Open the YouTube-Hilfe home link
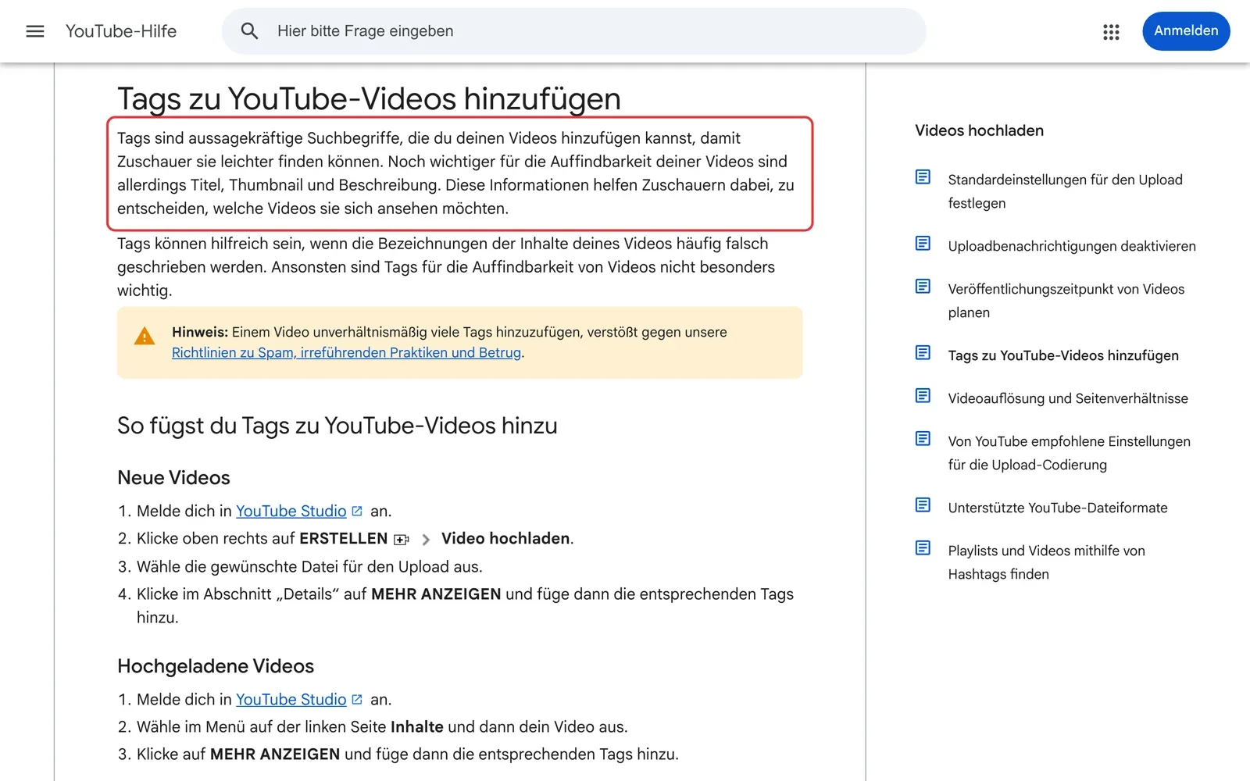Screen dimensions: 1250x781 pyautogui.click(x=121, y=31)
